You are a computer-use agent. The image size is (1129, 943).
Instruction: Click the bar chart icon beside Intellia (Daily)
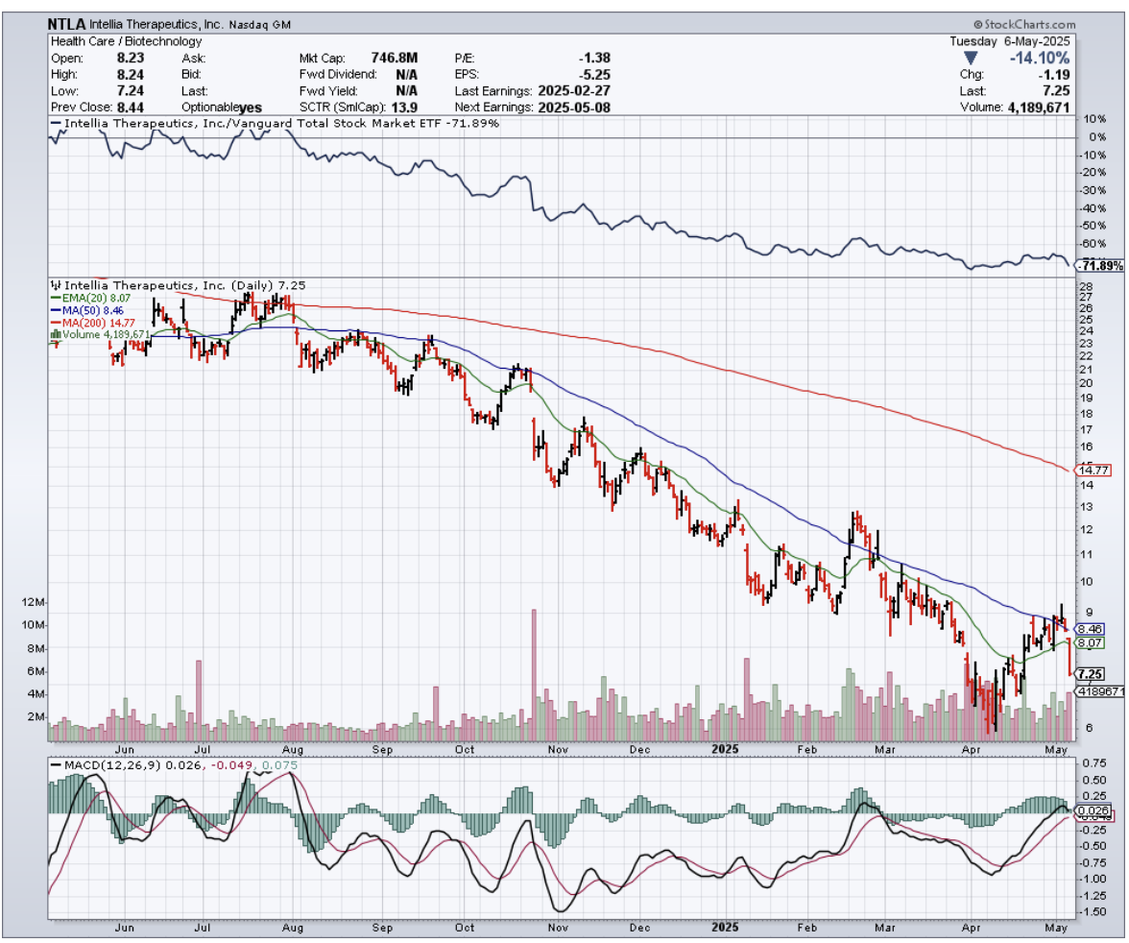click(54, 285)
